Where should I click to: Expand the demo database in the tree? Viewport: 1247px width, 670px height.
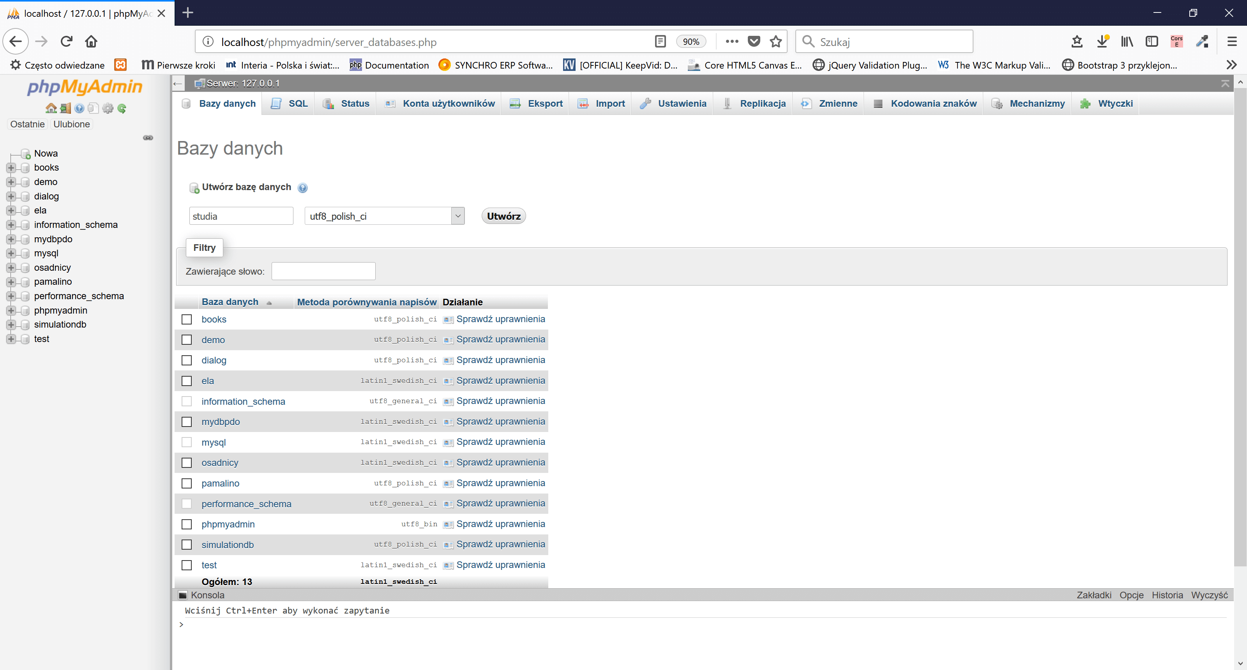point(11,182)
